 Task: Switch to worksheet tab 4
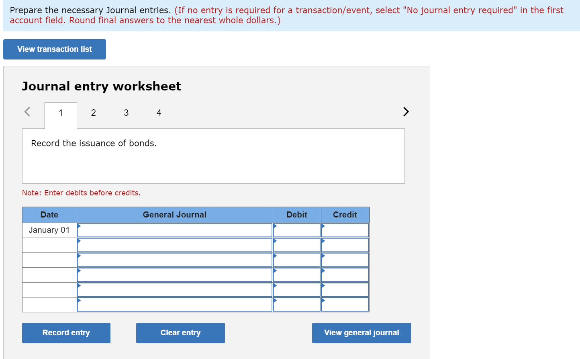click(x=159, y=113)
